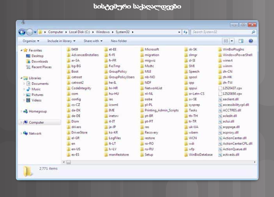Screen dimensions: 274x197
Task: Select the drivers folder icon
Action: click(x=68, y=127)
